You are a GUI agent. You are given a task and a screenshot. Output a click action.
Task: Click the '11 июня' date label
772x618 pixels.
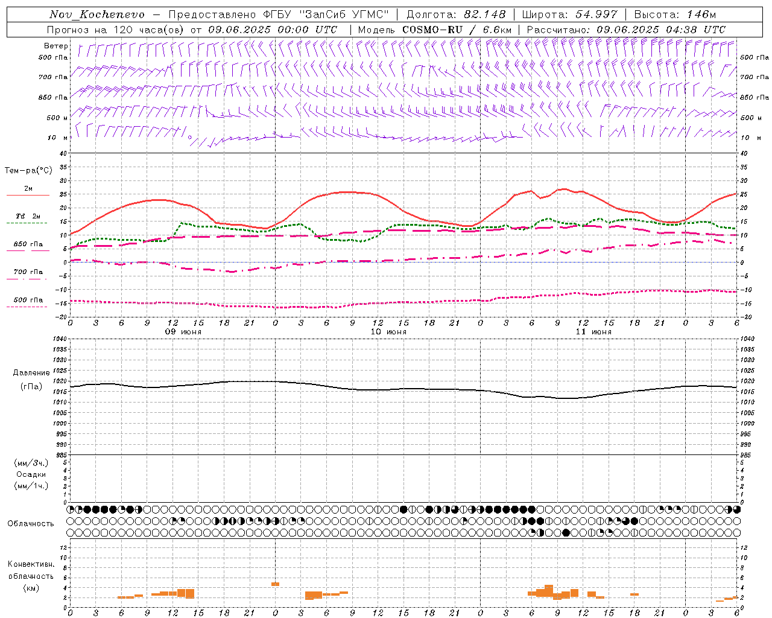click(593, 332)
